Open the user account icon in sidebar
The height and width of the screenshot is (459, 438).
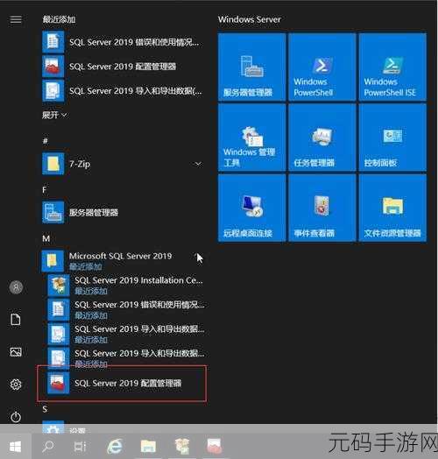click(x=16, y=287)
